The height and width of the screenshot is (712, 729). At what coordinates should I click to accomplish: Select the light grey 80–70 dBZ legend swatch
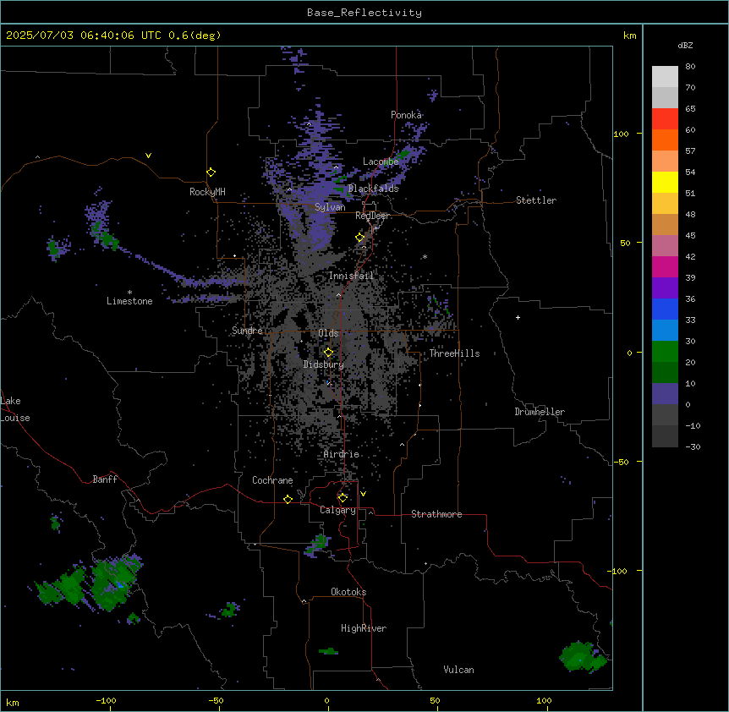pyautogui.click(x=665, y=77)
